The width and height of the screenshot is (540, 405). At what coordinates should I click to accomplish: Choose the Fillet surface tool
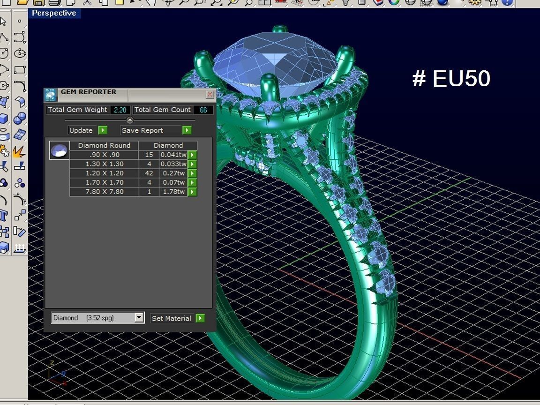(20, 102)
